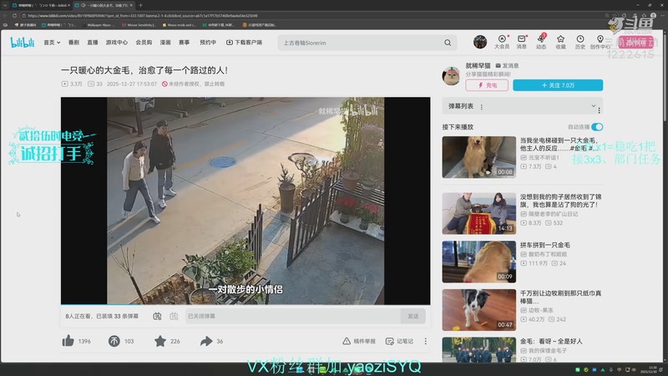Click the page vertical scrollbar

point(665,77)
